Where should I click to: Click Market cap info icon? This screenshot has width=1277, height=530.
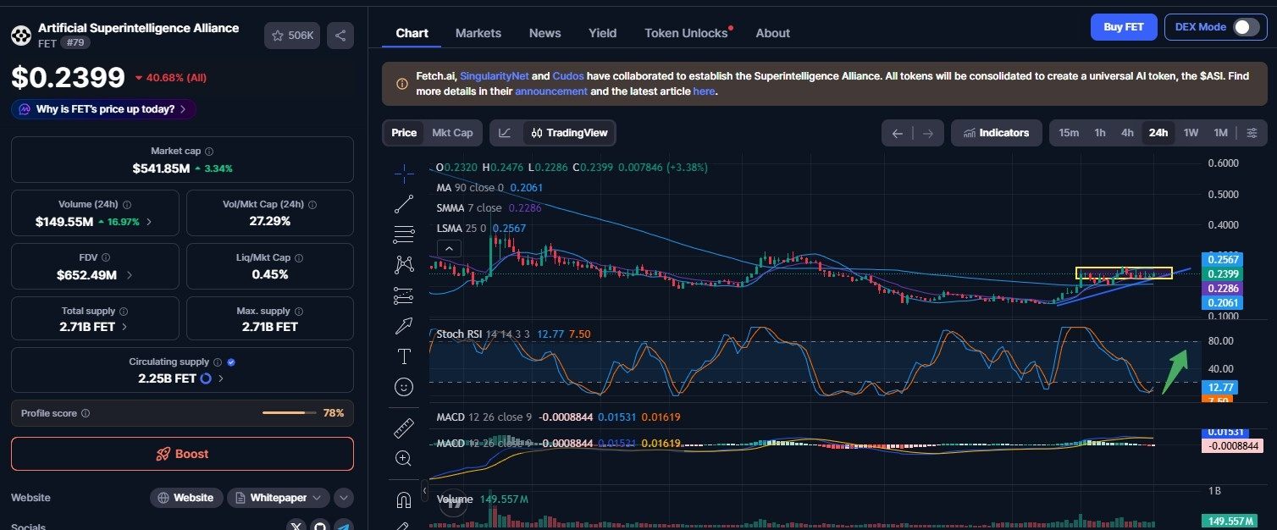coord(210,152)
